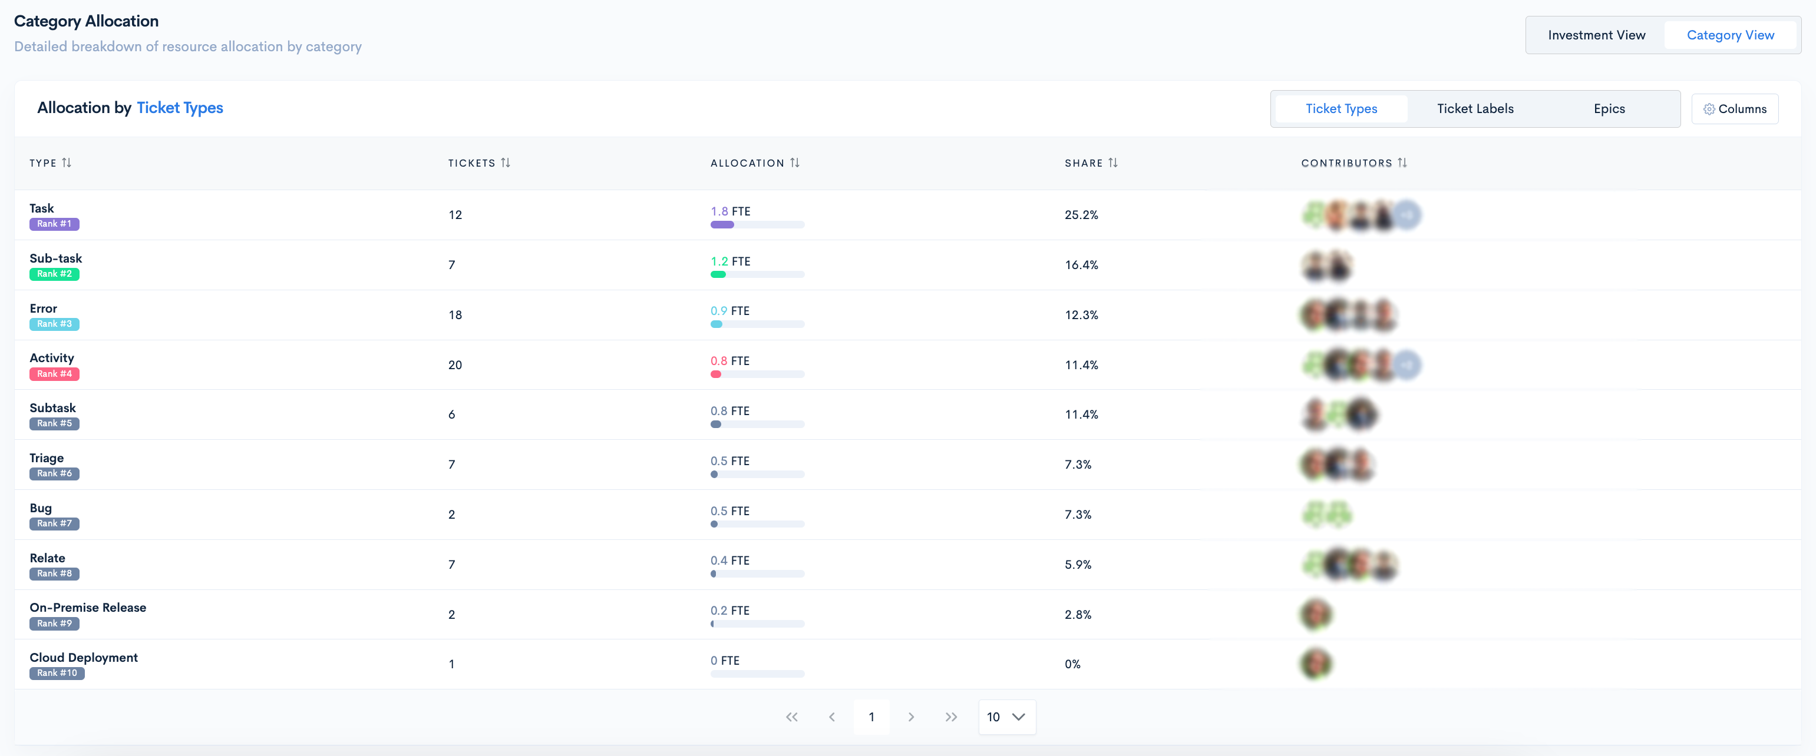
Task: Sort table by Tickets column icon
Action: (x=506, y=163)
